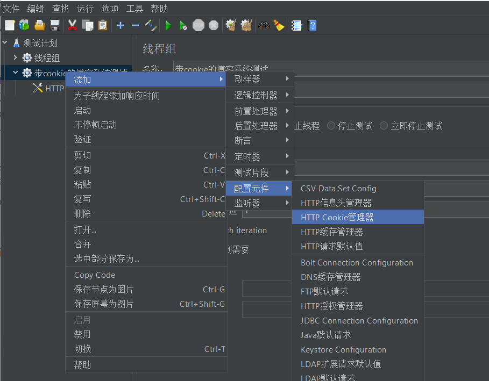Click the Copy icon in toolbar

[88, 25]
